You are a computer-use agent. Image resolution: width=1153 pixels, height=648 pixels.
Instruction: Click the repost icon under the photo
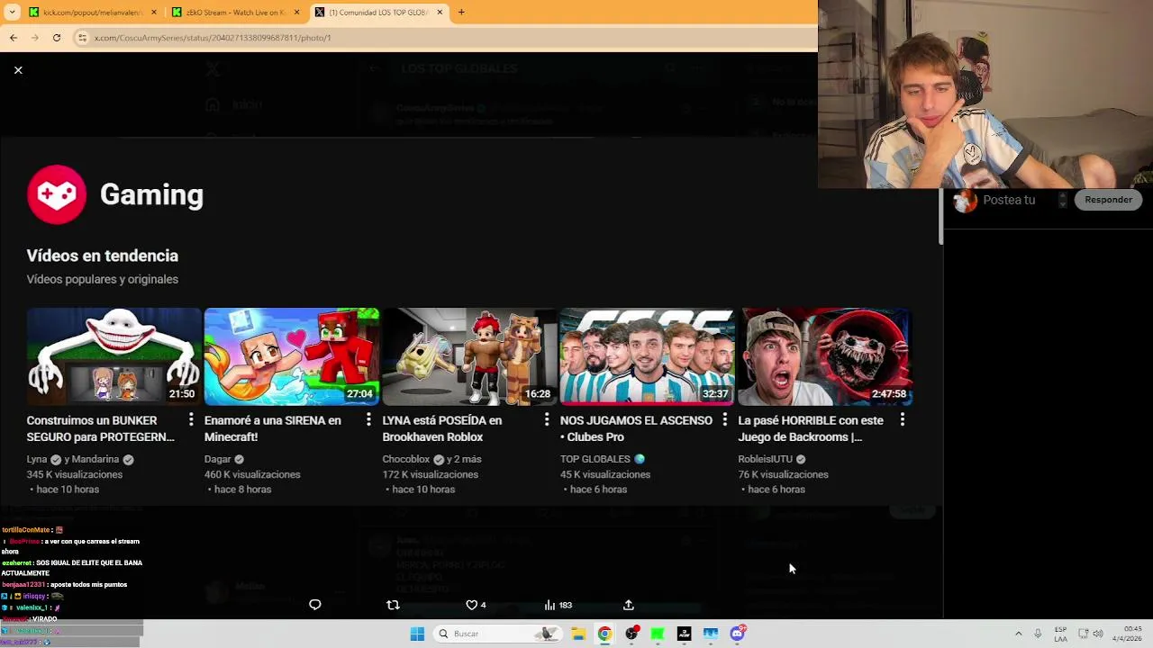coord(393,605)
